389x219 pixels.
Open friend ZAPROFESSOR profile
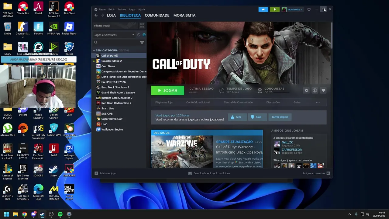[292, 150]
